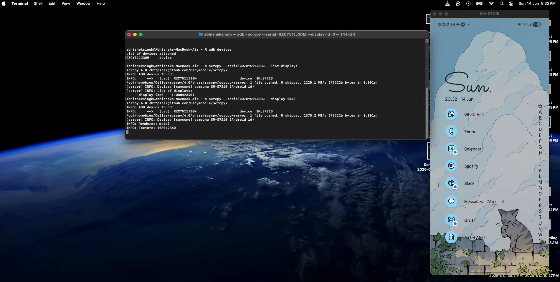Tap the Calendar label on the phone
560x282 pixels.
tap(473, 149)
